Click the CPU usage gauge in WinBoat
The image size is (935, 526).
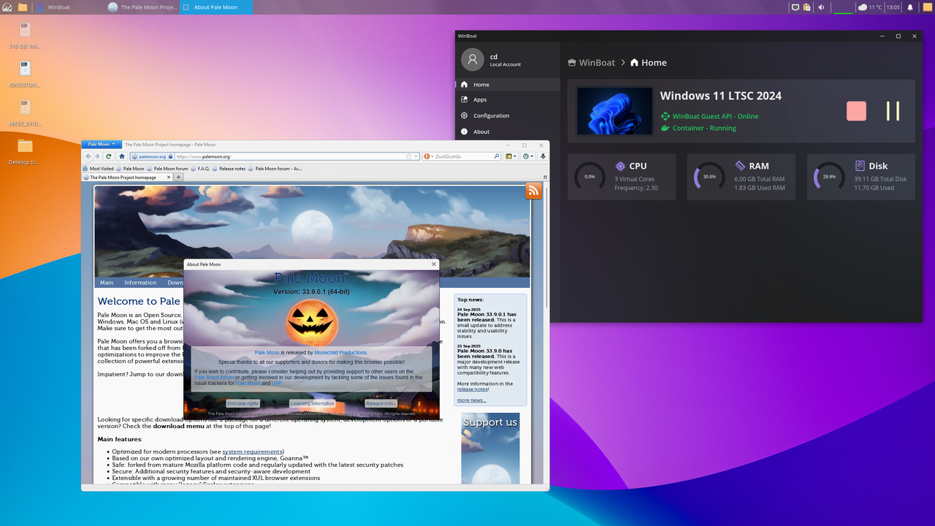[x=589, y=176]
